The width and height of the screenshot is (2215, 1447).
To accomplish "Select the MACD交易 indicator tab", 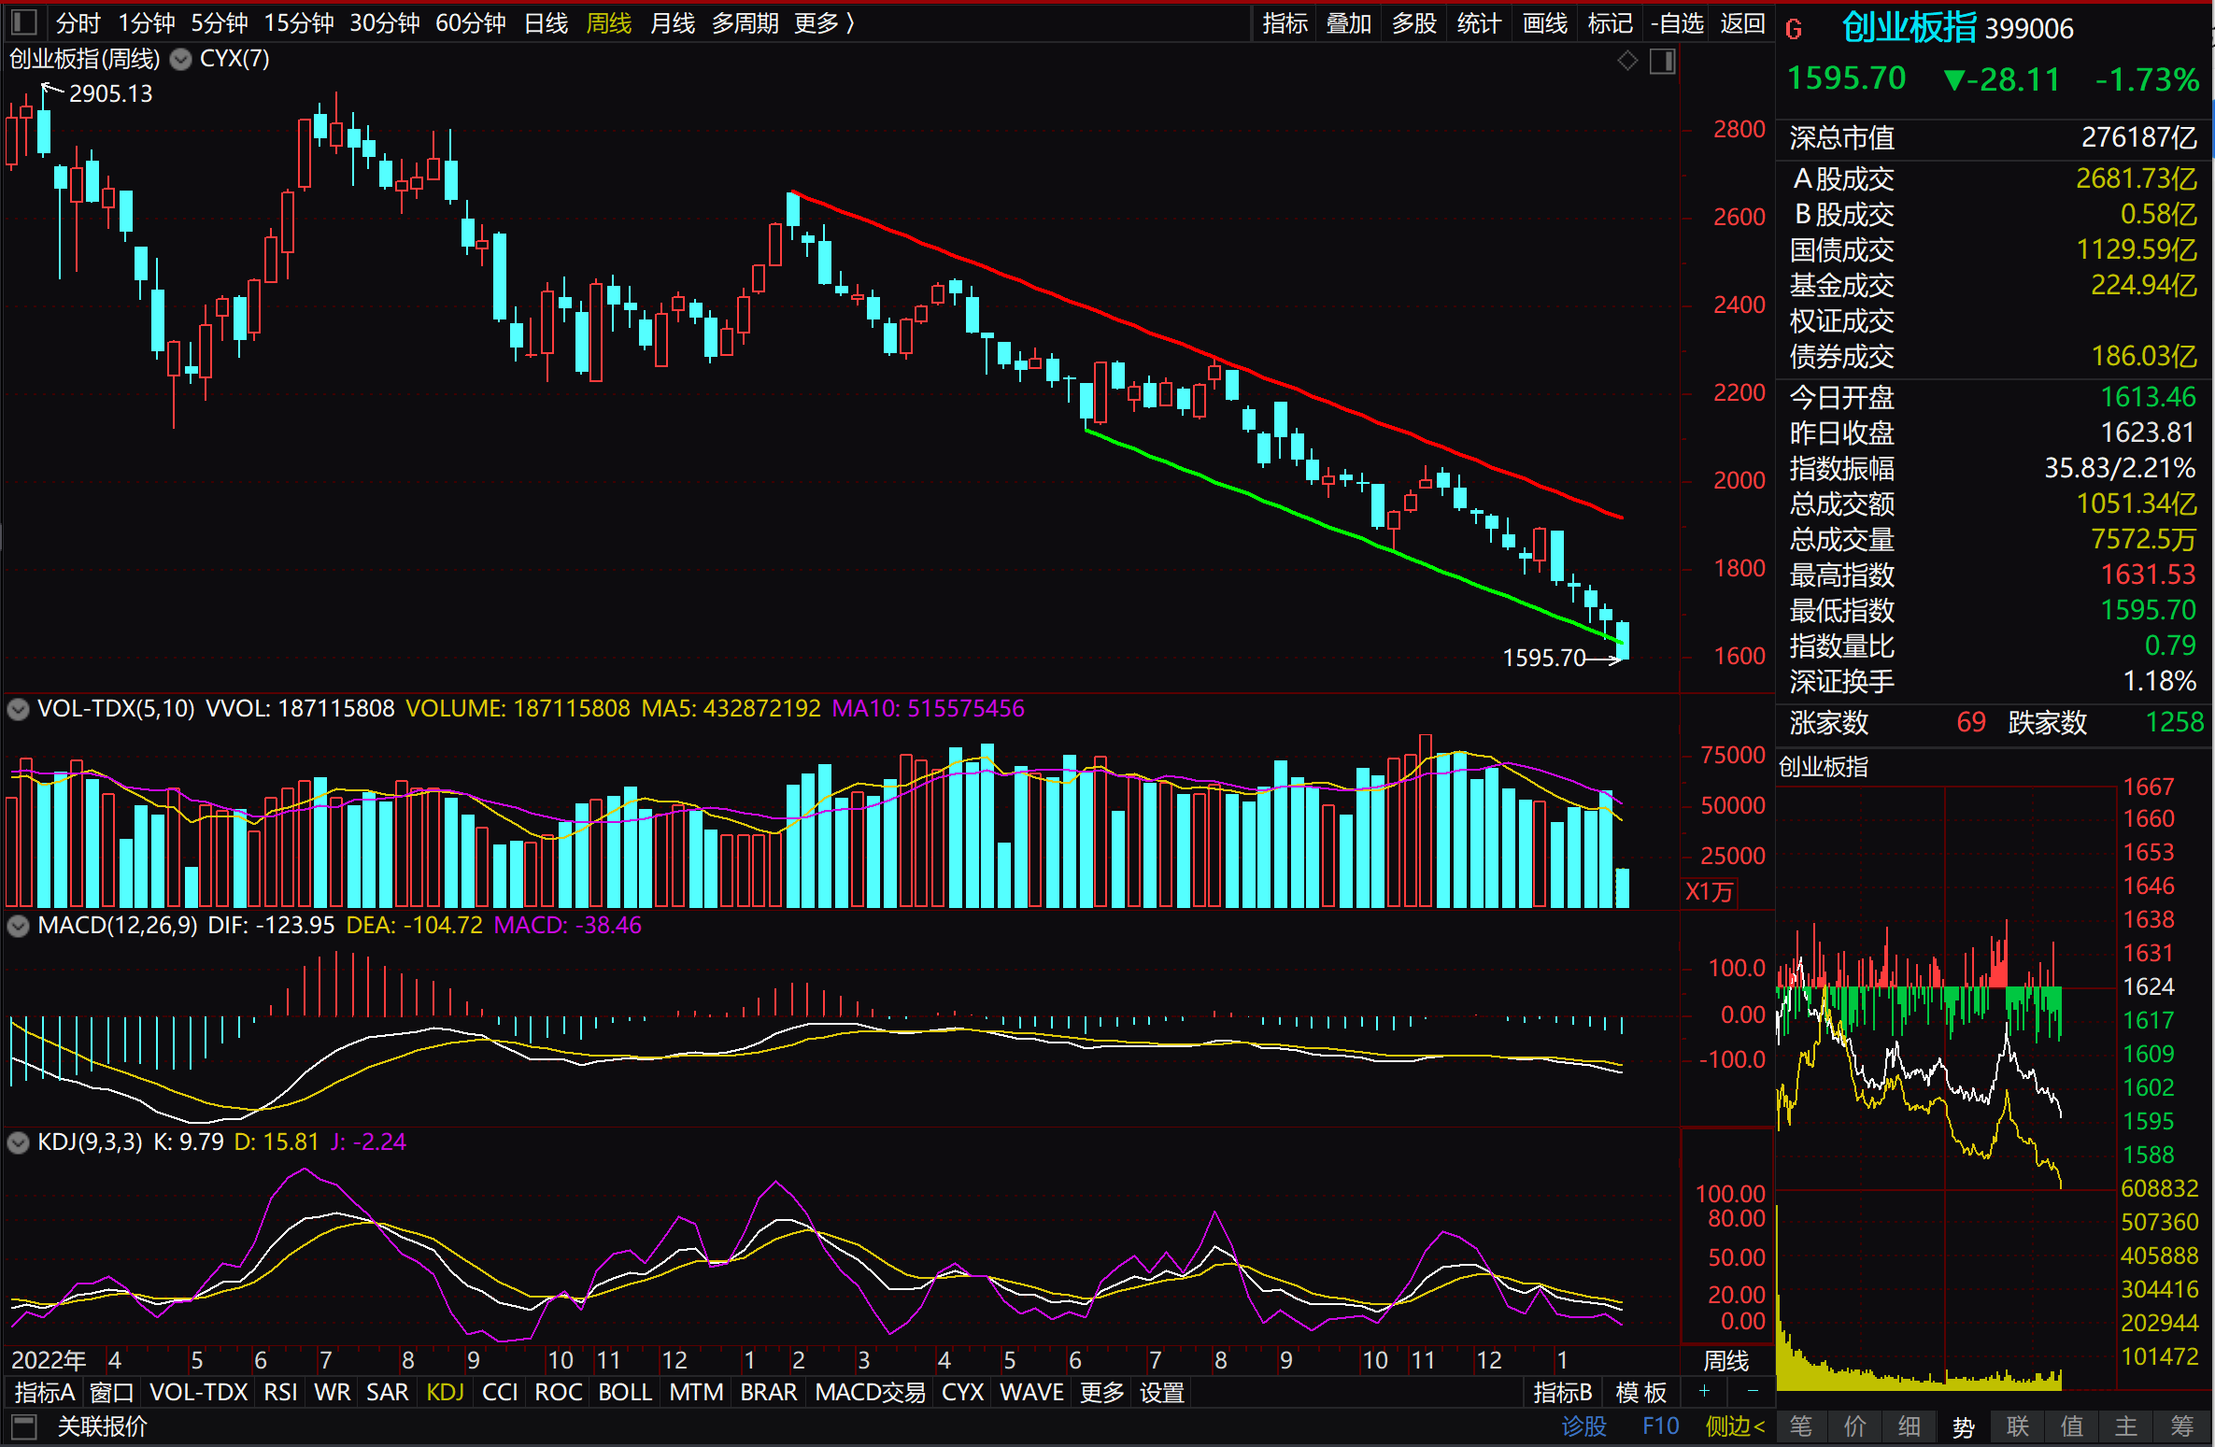I will (x=870, y=1393).
